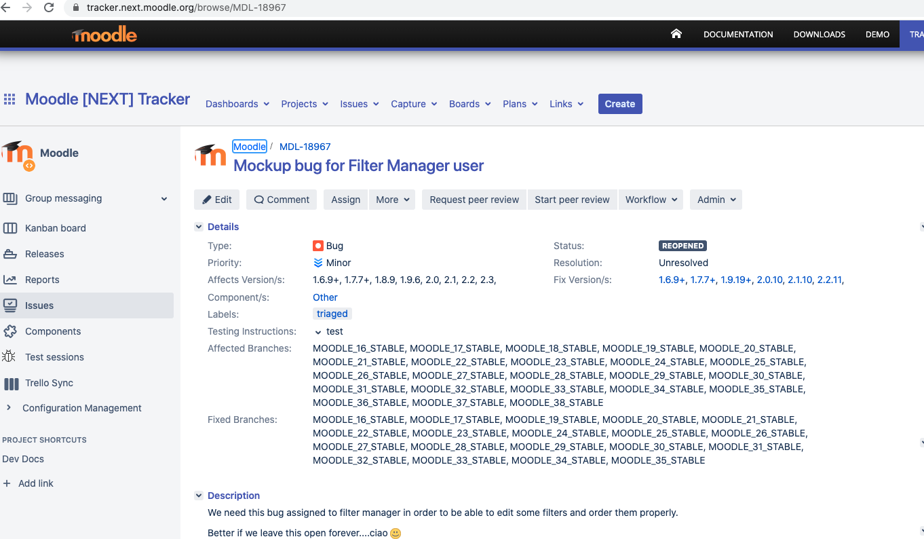The image size is (924, 539).
Task: Click the browser back arrow
Action: 5,8
